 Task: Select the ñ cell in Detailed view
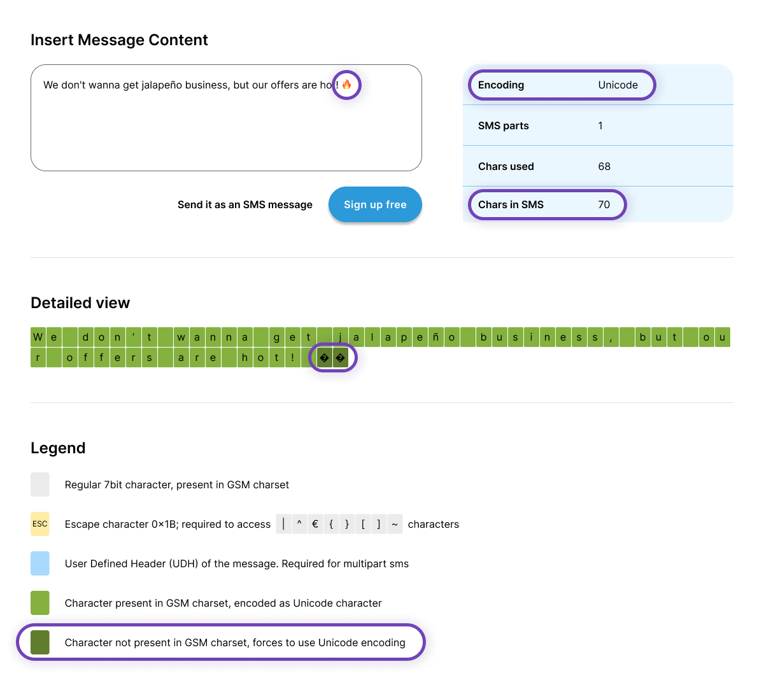(x=436, y=337)
